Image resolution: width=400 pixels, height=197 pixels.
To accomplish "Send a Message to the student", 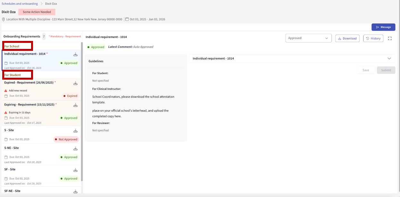I will click(x=383, y=27).
